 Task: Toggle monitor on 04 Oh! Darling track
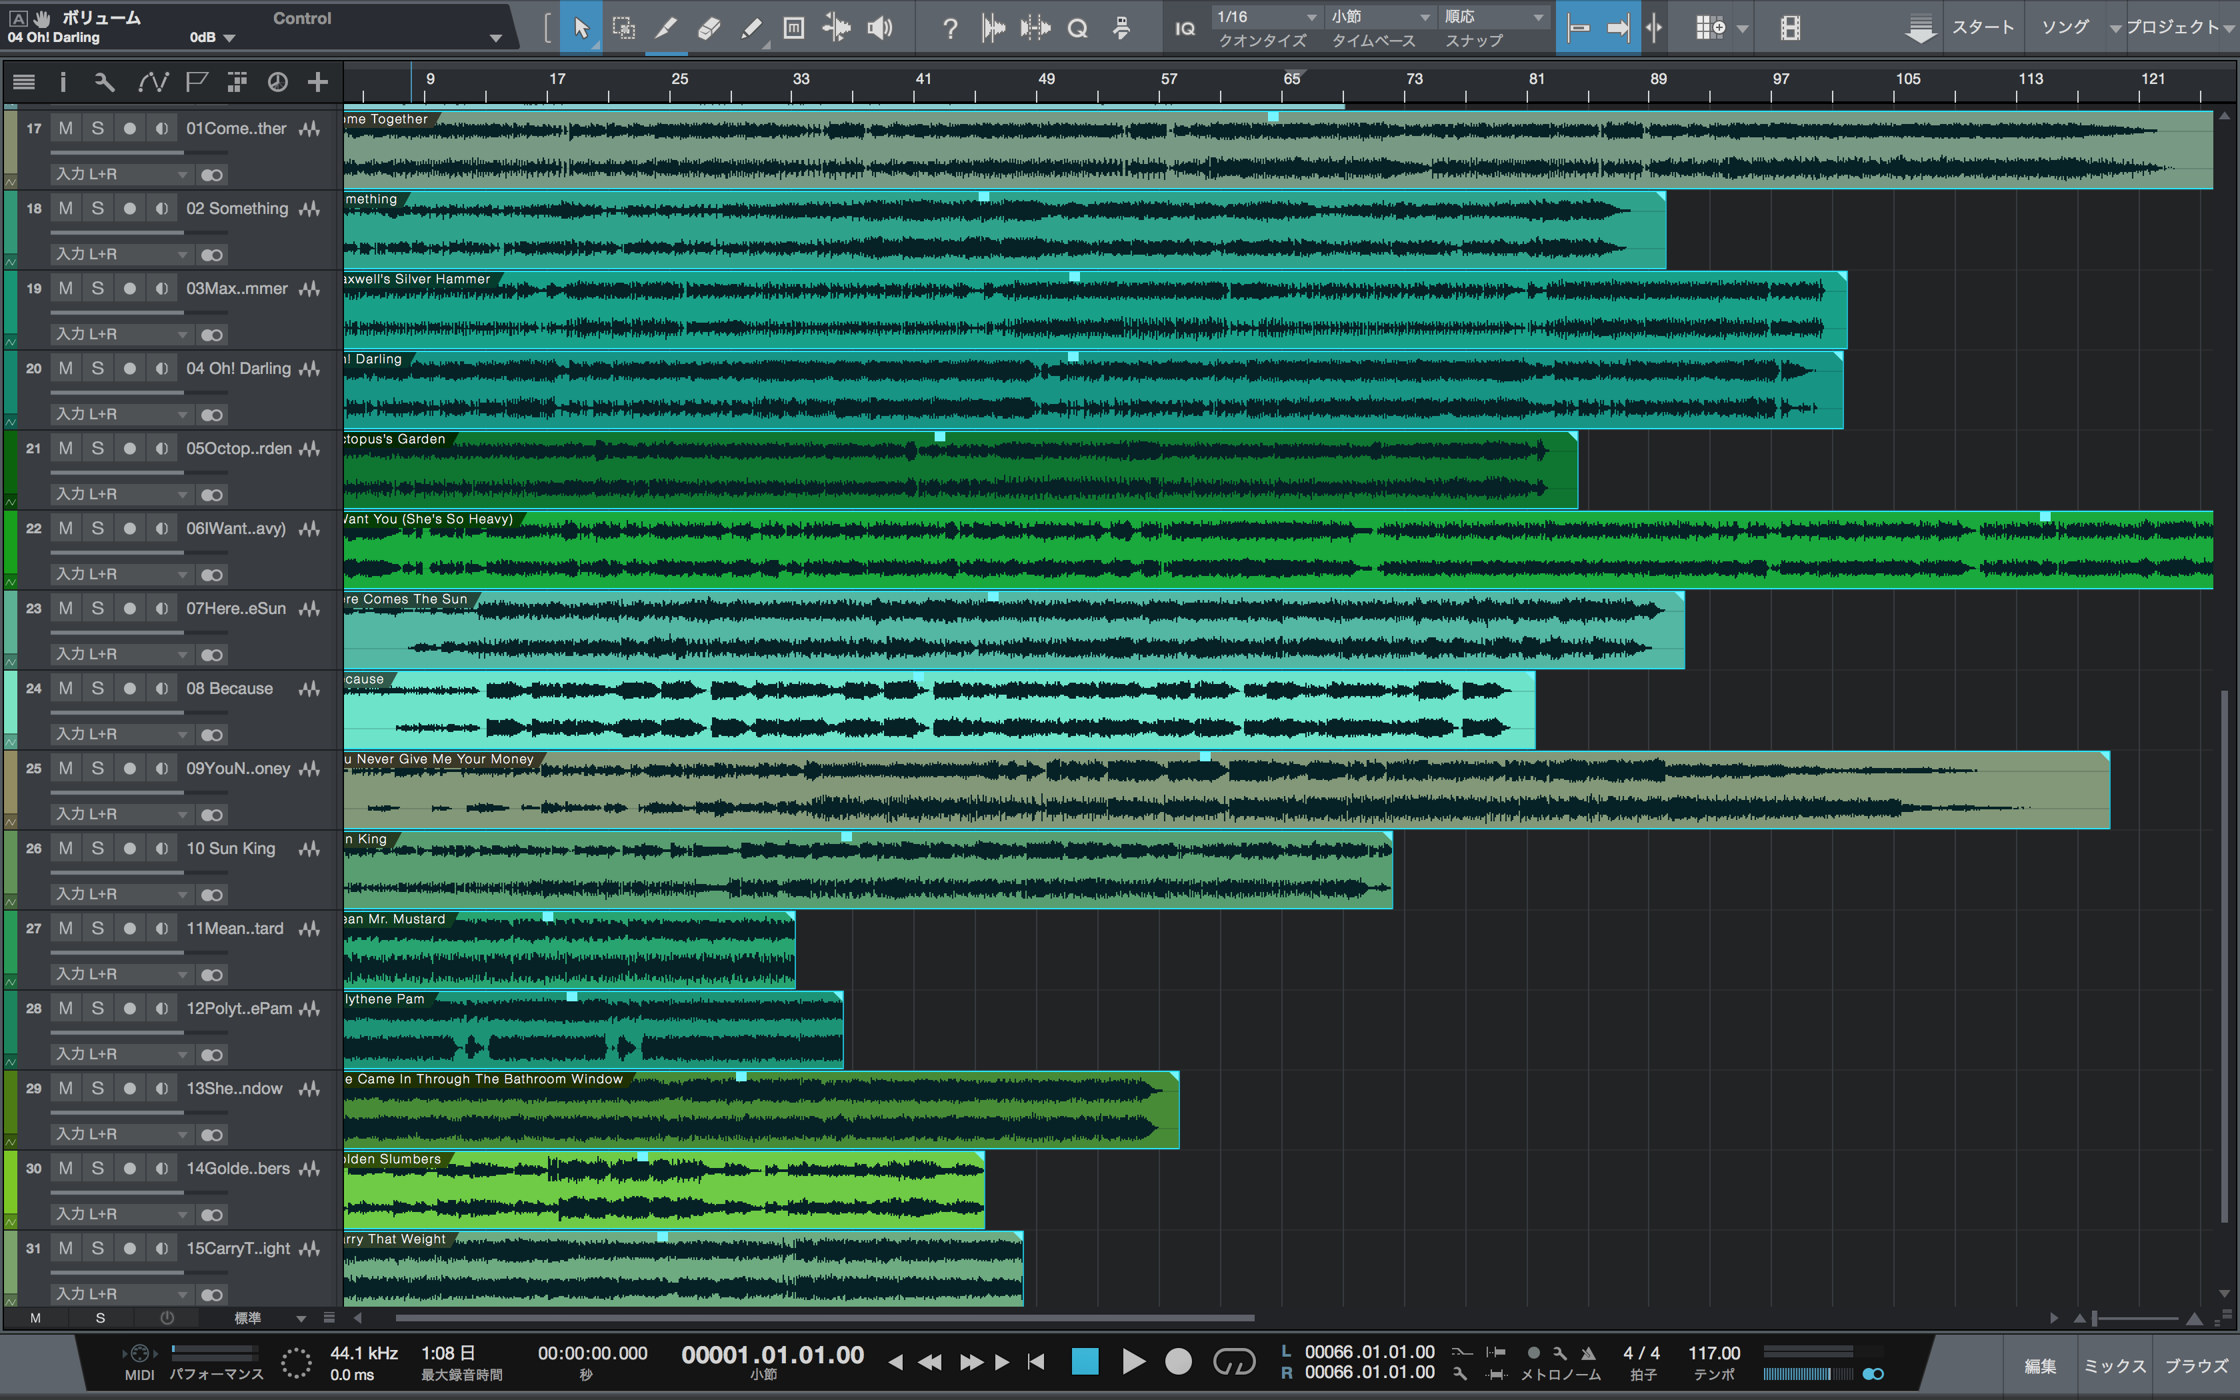(162, 369)
